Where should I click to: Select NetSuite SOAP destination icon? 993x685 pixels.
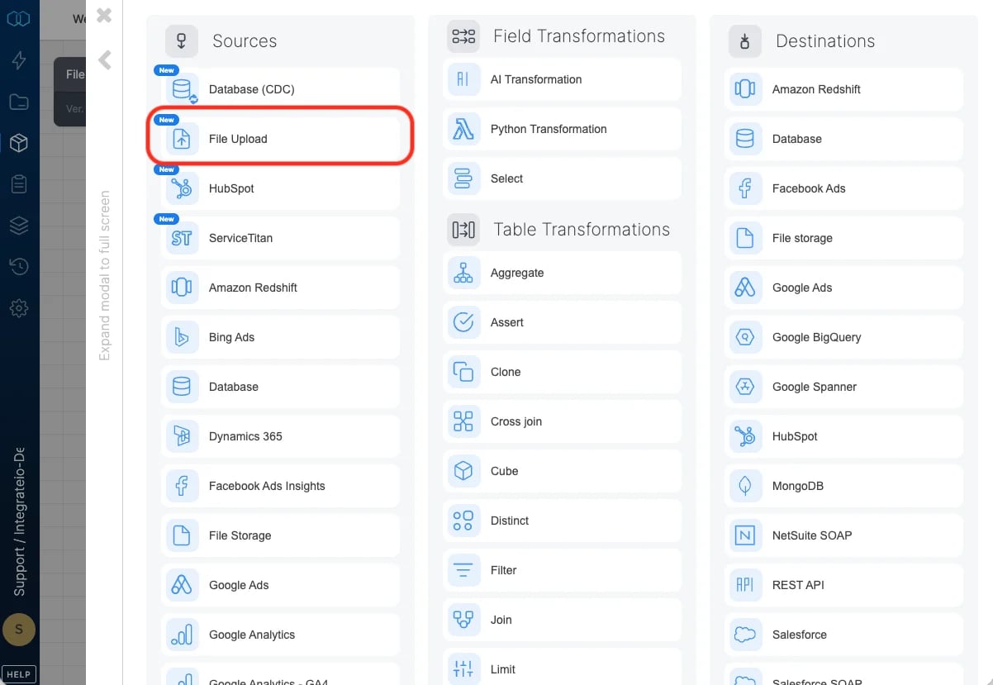click(x=745, y=535)
